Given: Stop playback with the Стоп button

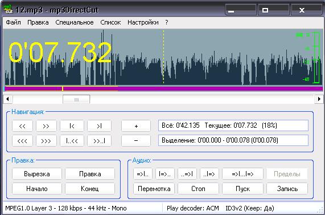Looking at the screenshot, I should (x=198, y=189).
